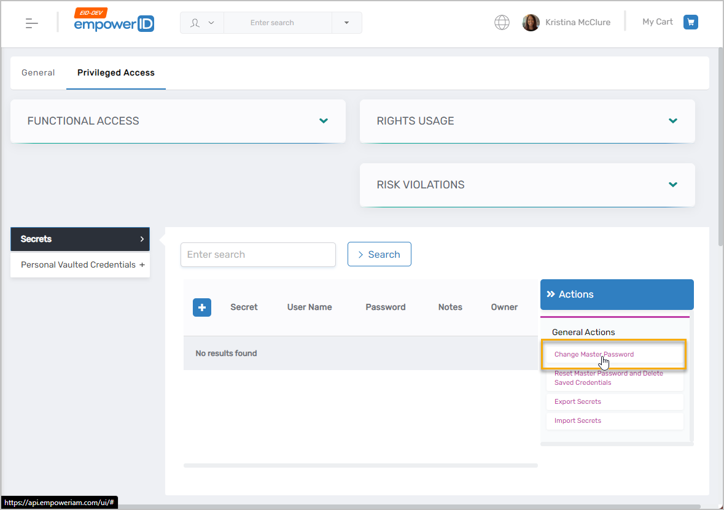Expand the Risk Violations section
724x510 pixels.
point(673,185)
